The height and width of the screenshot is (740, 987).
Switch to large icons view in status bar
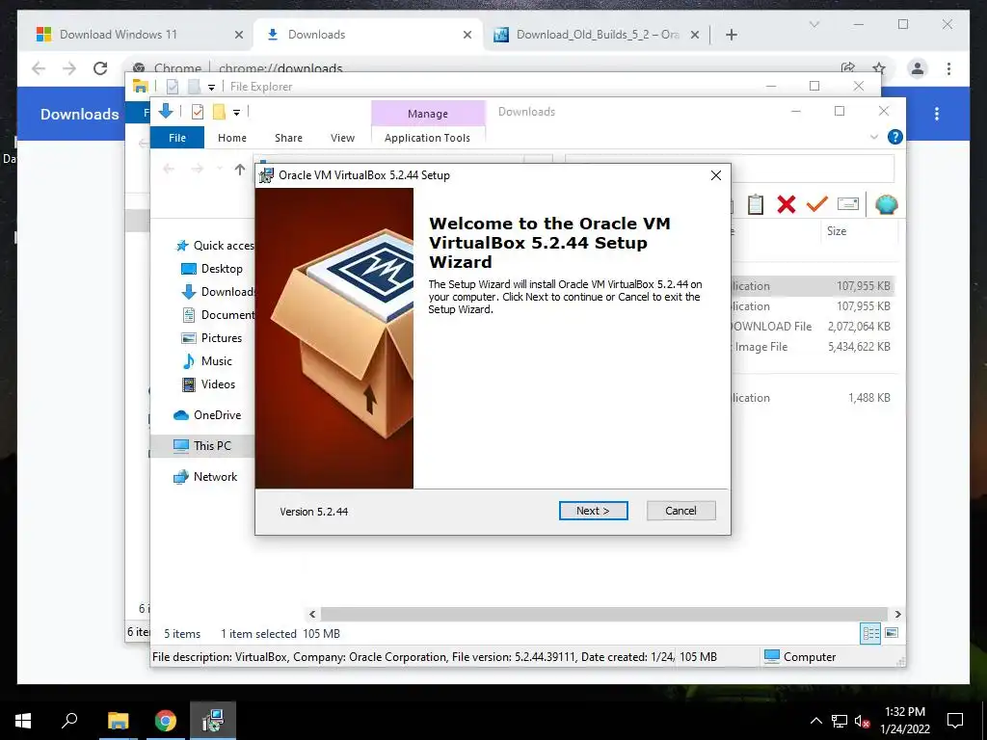pos(892,633)
